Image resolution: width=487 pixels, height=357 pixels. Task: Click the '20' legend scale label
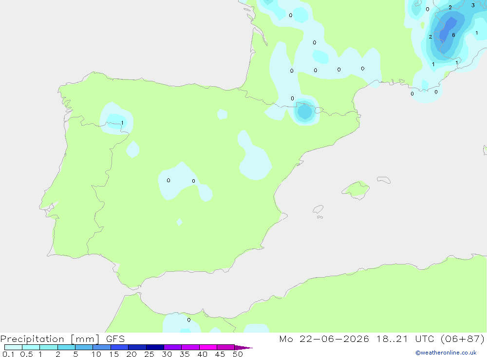coord(131,354)
